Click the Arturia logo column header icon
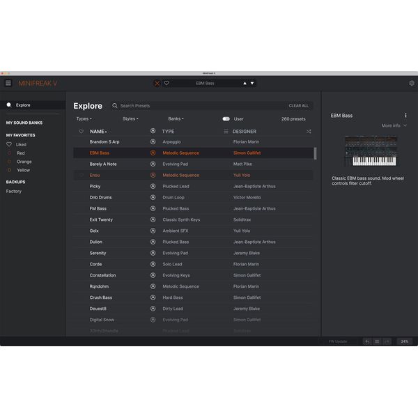This screenshot has height=418, width=418. 153,131
